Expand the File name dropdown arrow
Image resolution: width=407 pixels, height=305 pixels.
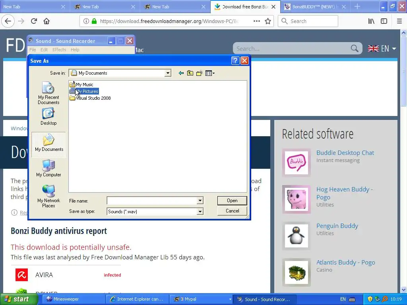coord(200,201)
